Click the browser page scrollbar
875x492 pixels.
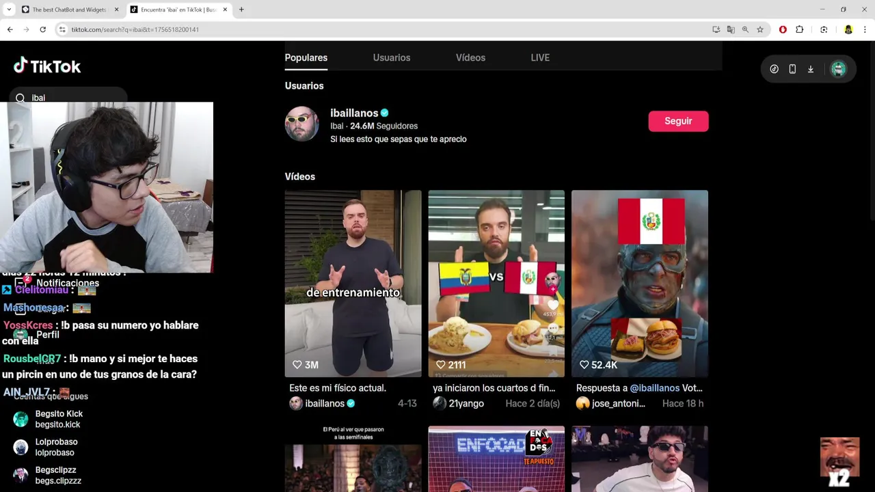871,130
